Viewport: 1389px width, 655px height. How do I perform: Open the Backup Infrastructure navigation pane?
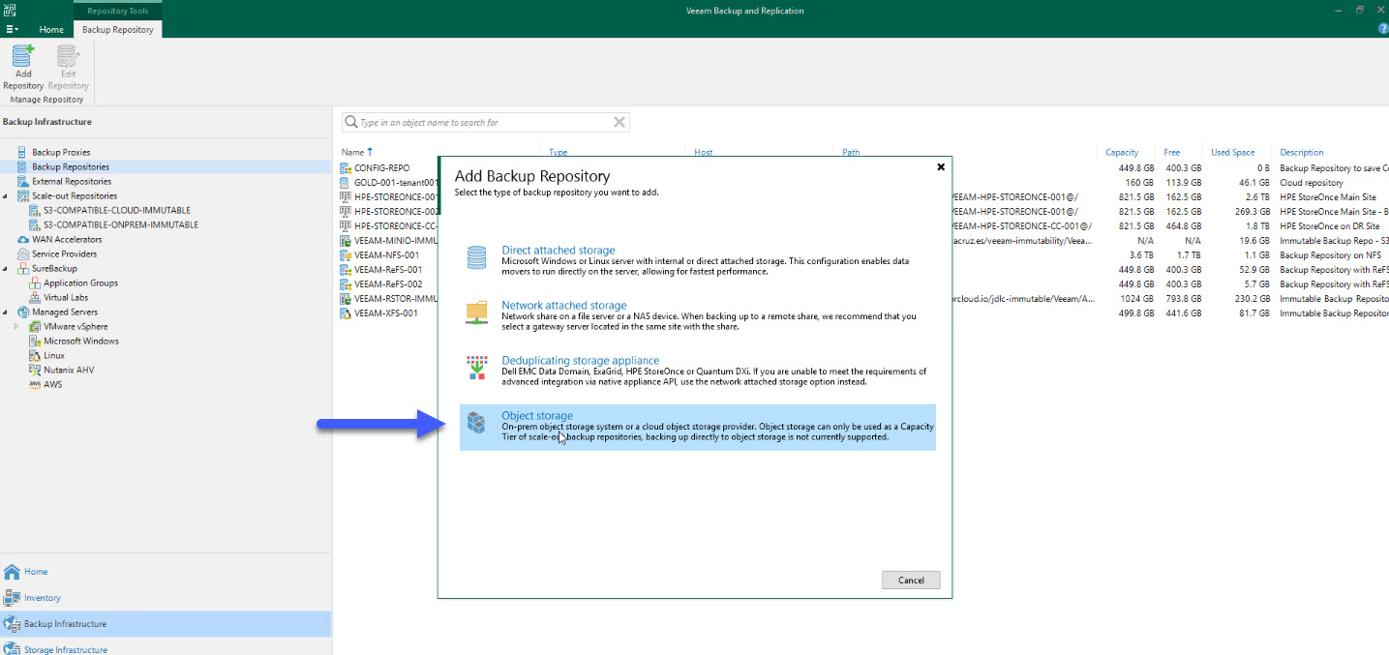point(166,624)
